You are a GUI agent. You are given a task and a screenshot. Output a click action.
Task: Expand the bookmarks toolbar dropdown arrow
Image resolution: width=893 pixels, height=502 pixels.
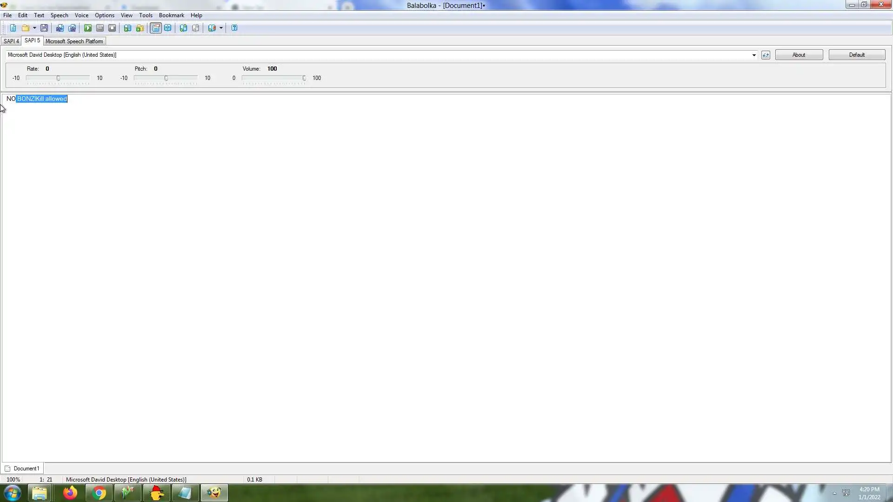click(x=221, y=28)
